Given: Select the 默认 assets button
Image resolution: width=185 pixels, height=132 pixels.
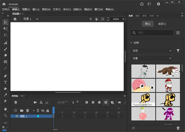Looking at the screenshot, I should pyautogui.click(x=148, y=24).
